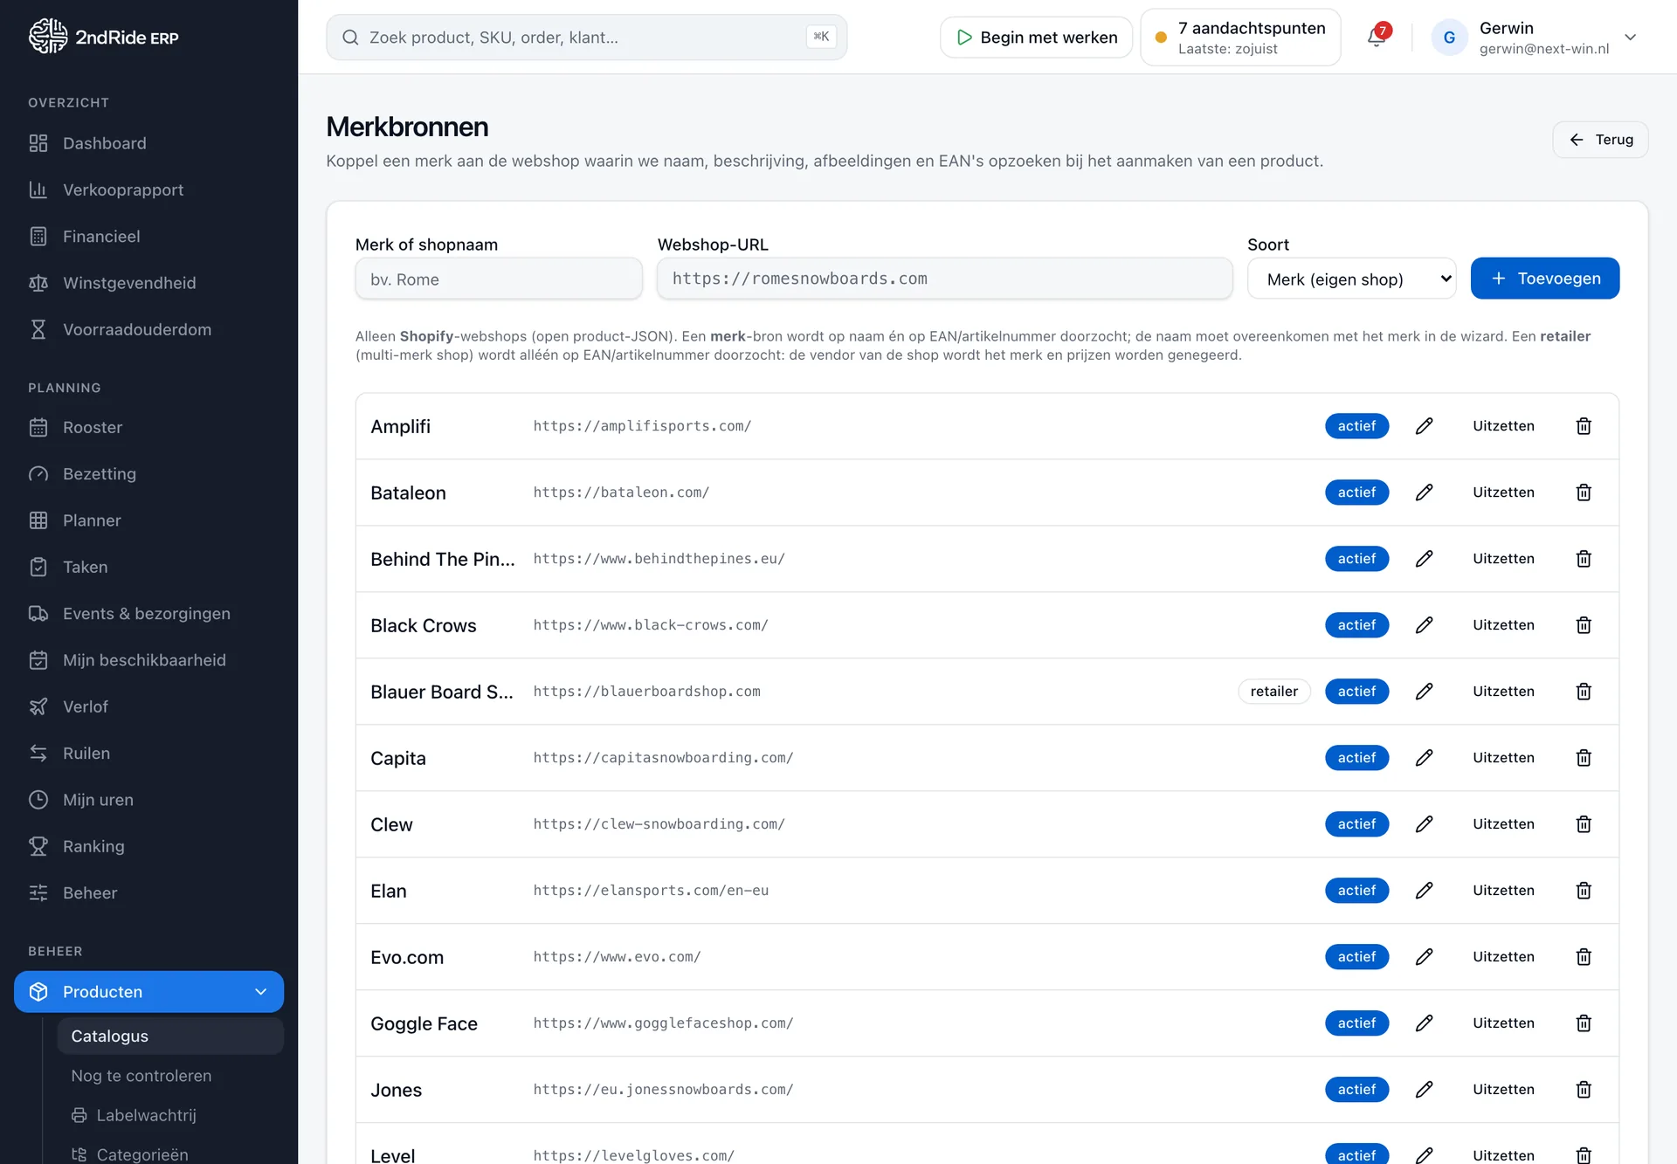Focus the search product, SKU, order field

[x=586, y=38]
